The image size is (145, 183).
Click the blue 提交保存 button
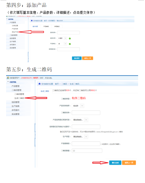[77, 58]
